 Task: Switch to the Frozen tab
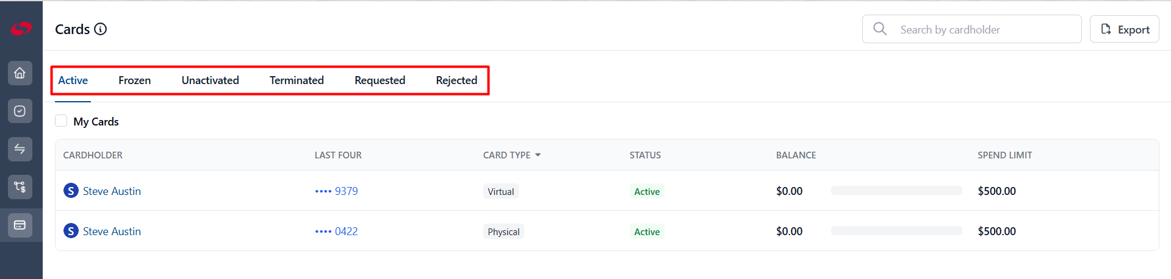point(134,80)
